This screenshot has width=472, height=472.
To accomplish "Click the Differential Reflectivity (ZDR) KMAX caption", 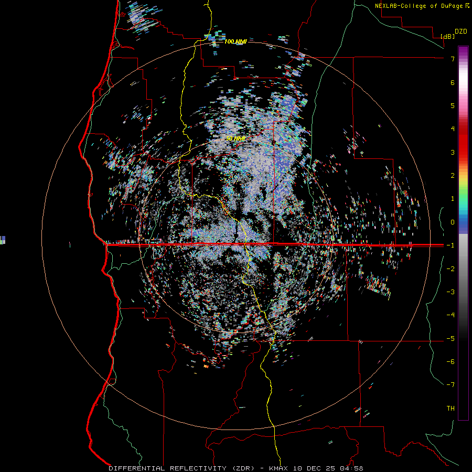I will tap(235, 468).
